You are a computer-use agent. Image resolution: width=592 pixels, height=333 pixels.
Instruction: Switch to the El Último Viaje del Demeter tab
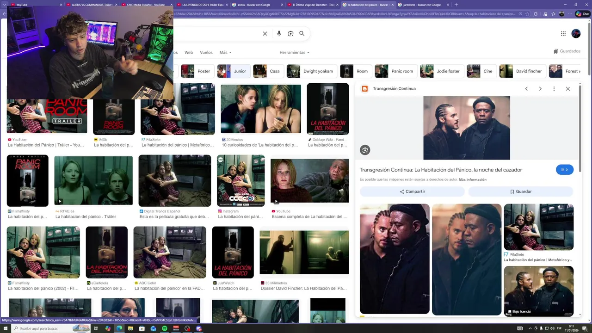point(314,5)
